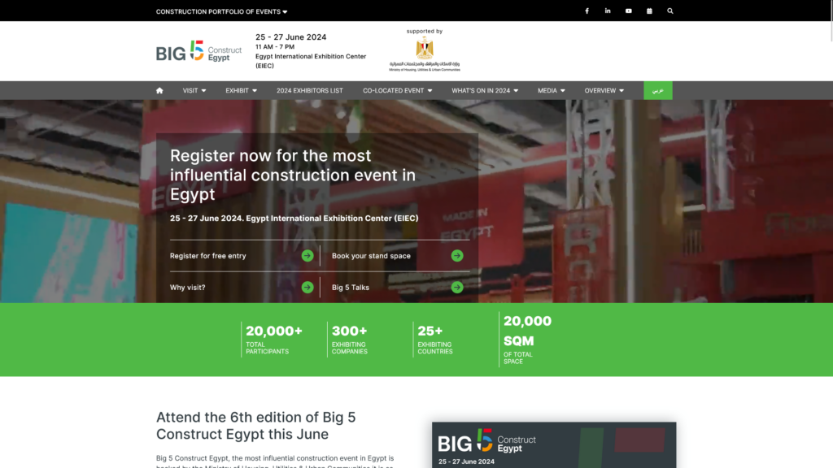
Task: Click green arrow next to Book your stand space
Action: (x=457, y=256)
